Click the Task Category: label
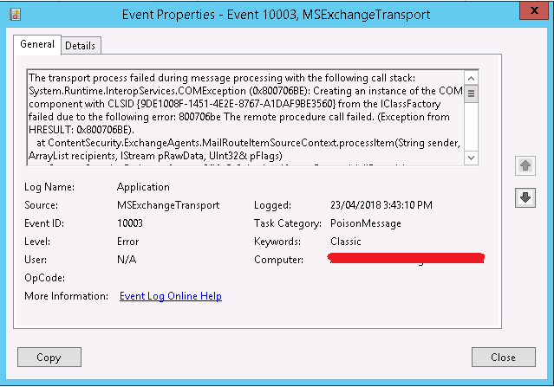 (x=288, y=223)
